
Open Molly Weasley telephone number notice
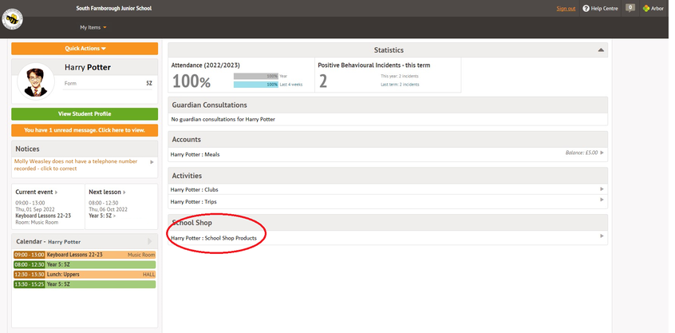click(x=76, y=165)
